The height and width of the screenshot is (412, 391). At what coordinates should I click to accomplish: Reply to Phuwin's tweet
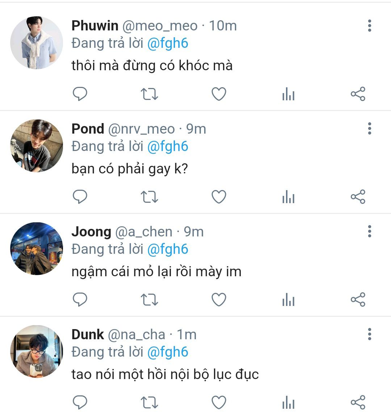[80, 94]
